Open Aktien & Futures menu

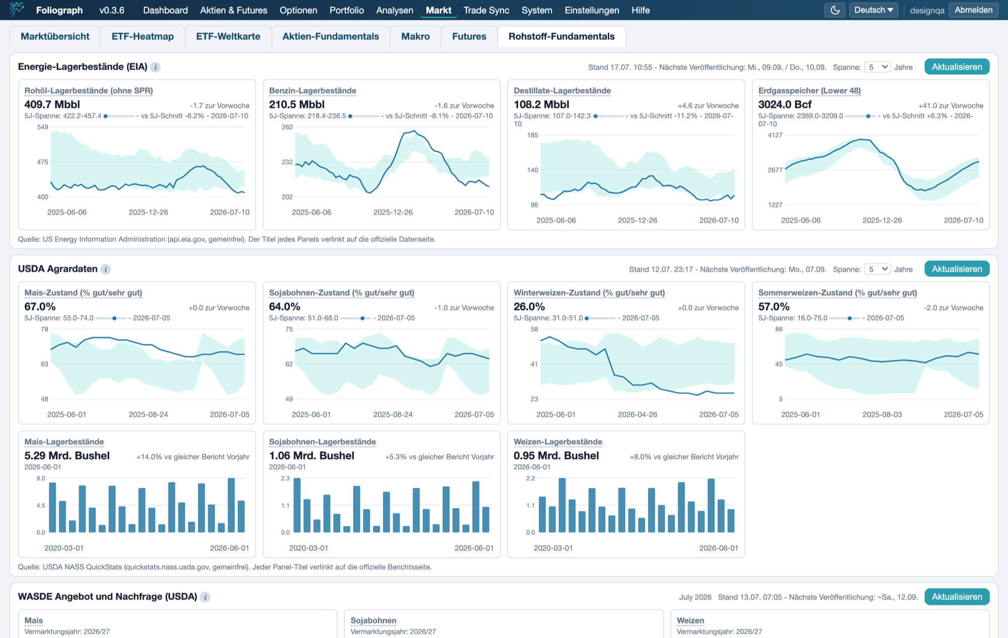pyautogui.click(x=234, y=10)
